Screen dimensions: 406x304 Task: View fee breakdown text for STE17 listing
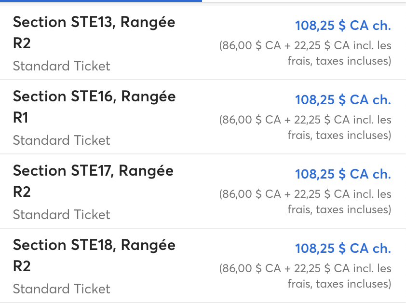(x=305, y=202)
